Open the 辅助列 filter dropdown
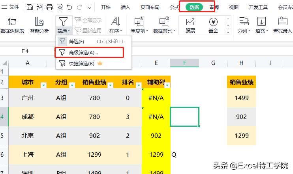This screenshot has width=293, height=174. [167, 85]
